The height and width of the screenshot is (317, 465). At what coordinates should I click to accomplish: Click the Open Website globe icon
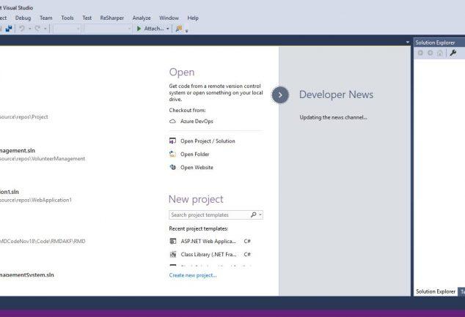coord(172,167)
